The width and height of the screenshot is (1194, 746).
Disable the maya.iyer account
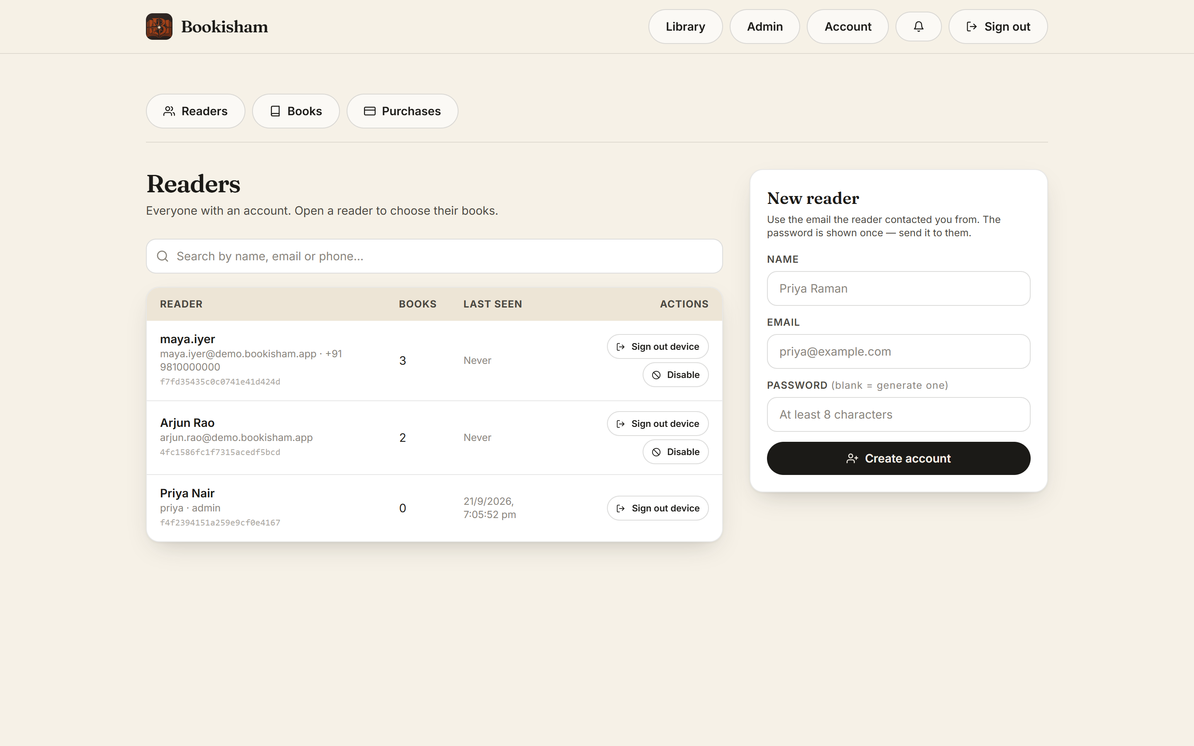[x=675, y=375]
